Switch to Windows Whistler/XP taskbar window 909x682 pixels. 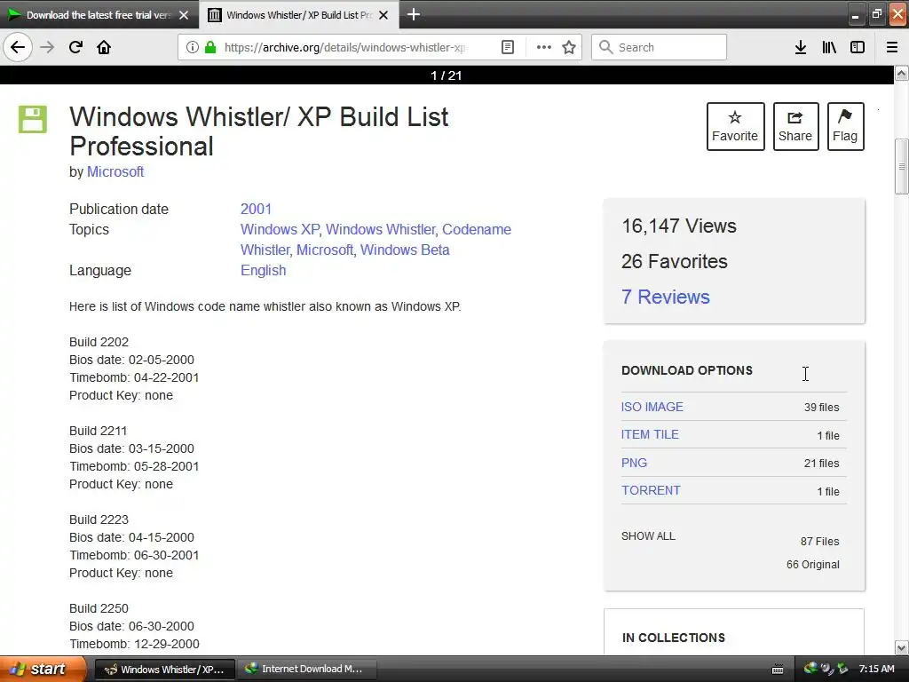coord(164,670)
